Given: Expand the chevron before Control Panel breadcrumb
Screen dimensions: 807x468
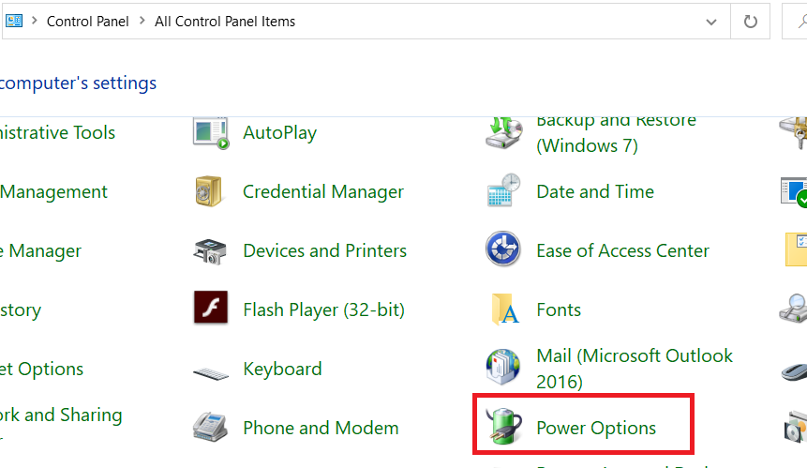Looking at the screenshot, I should (33, 21).
